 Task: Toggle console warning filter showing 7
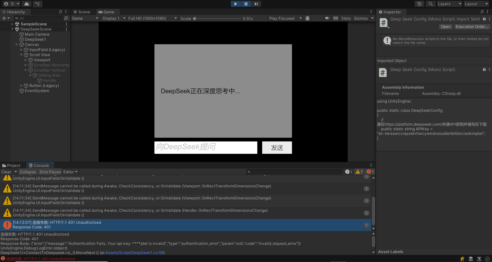pyautogui.click(x=359, y=172)
